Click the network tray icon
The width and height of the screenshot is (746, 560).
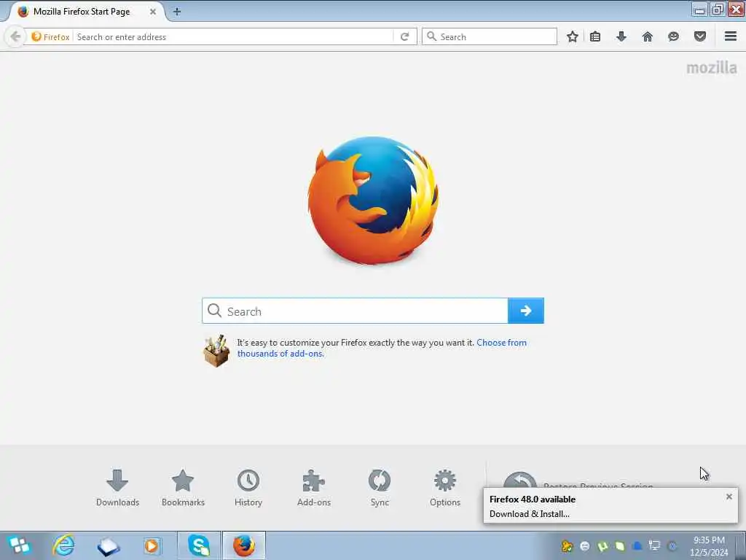(x=655, y=546)
